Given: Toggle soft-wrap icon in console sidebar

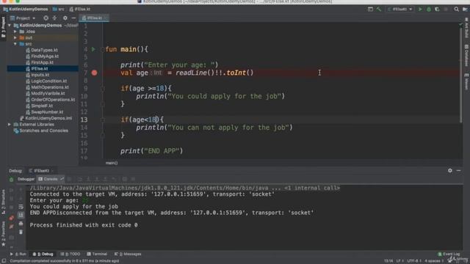Looking at the screenshot, I should pos(21,207).
